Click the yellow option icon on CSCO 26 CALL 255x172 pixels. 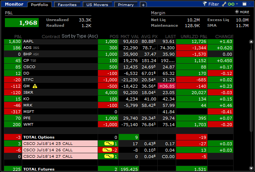(x=107, y=150)
